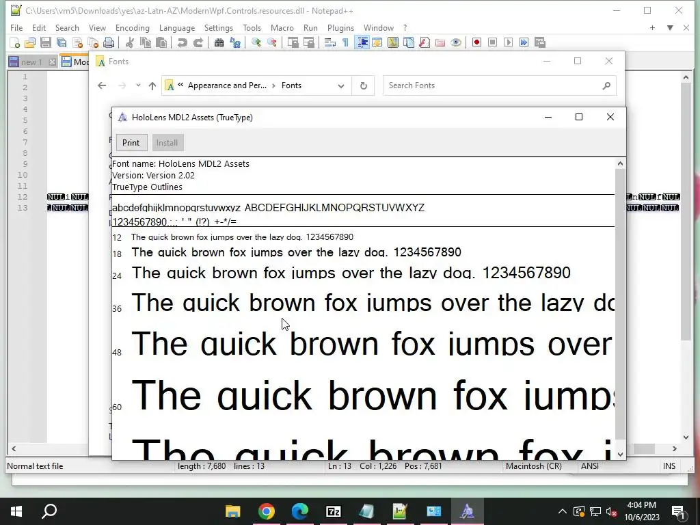Click the grayed Install button
The width and height of the screenshot is (700, 525).
pos(167,143)
